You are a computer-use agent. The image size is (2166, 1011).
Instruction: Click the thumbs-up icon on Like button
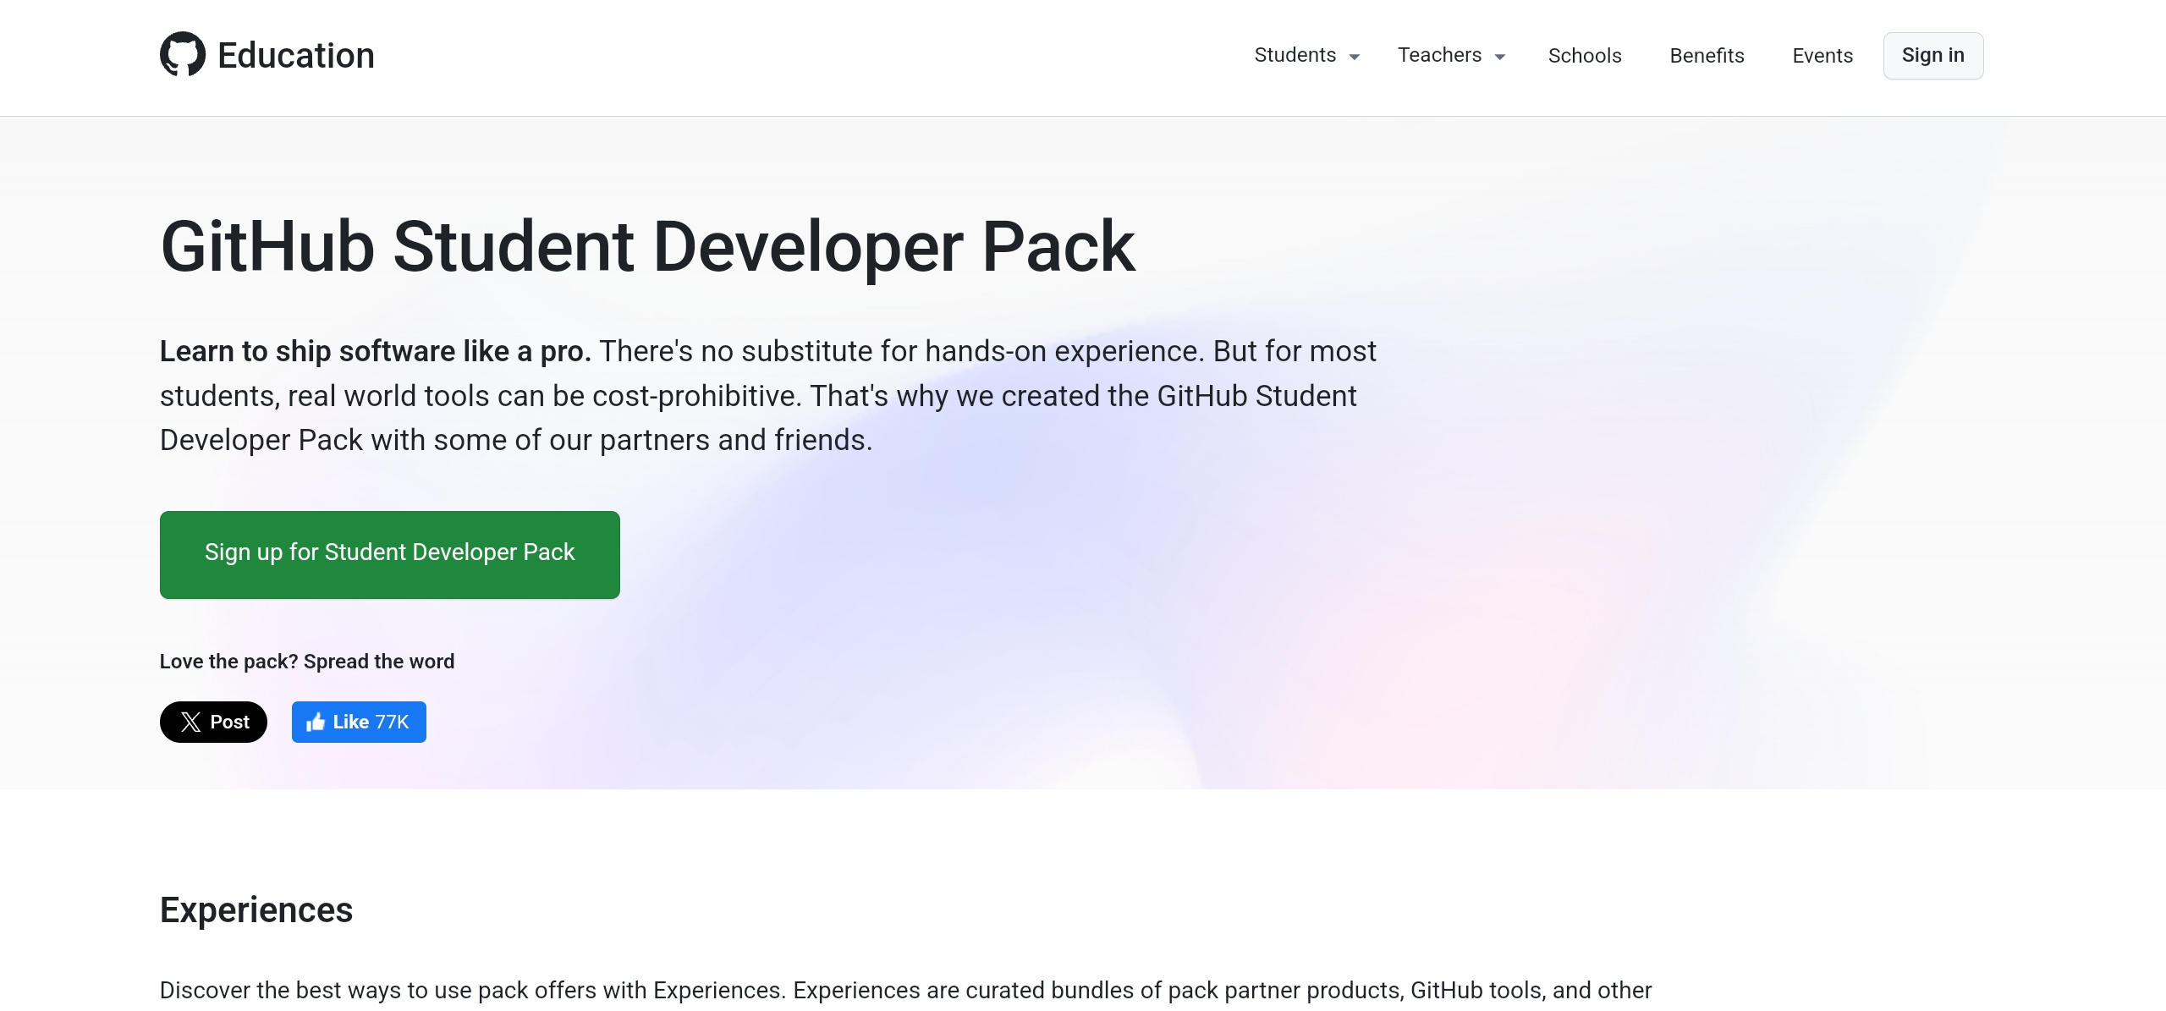(x=316, y=722)
